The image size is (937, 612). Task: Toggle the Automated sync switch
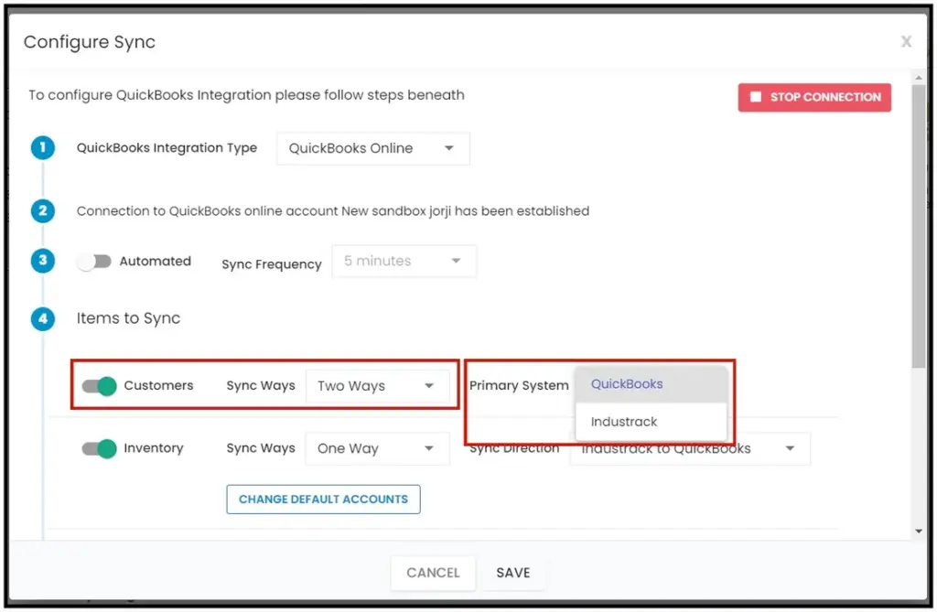pyautogui.click(x=94, y=262)
